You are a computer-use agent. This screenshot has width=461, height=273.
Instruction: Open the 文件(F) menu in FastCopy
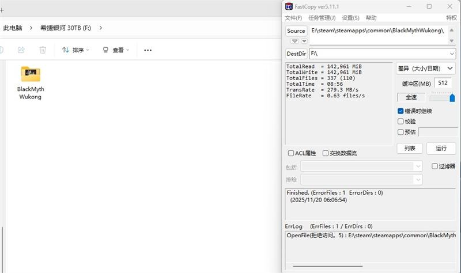point(293,18)
